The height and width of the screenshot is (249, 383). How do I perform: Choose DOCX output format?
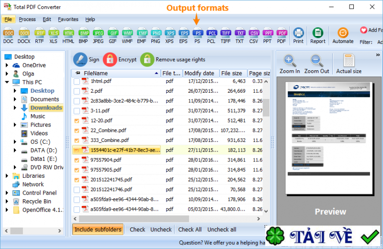(24, 36)
